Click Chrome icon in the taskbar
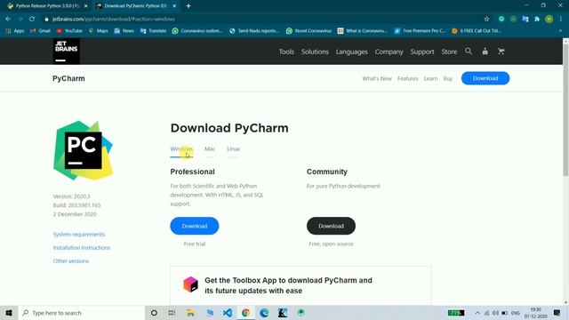 tap(245, 313)
